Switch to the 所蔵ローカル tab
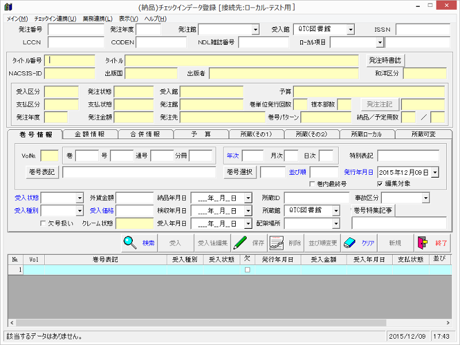460x345 pixels. [x=367, y=135]
